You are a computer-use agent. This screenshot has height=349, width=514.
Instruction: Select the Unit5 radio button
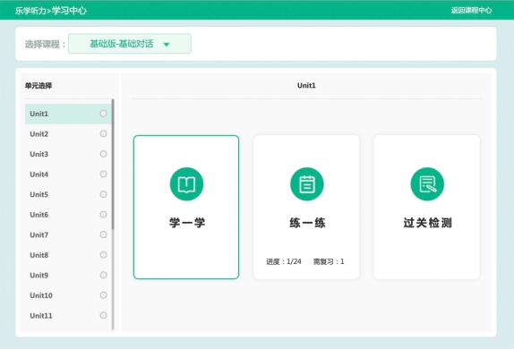click(103, 194)
